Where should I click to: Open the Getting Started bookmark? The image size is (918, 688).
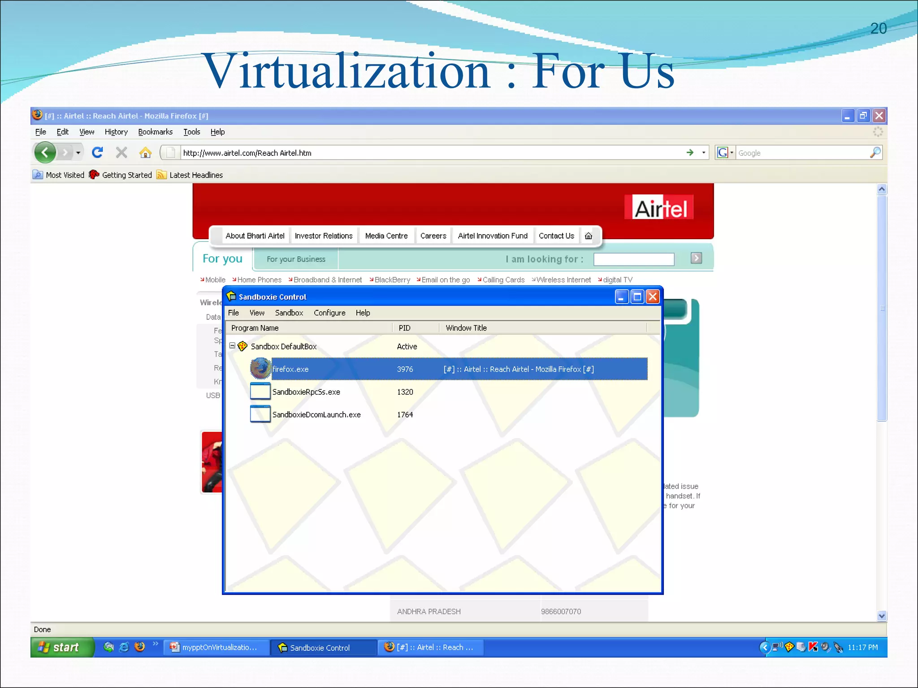pyautogui.click(x=120, y=175)
